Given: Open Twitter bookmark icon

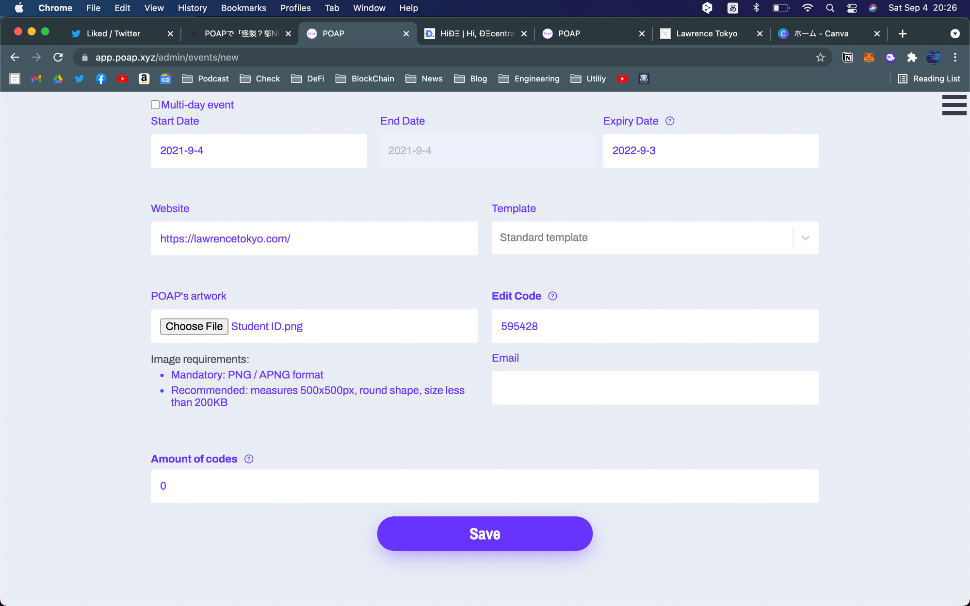Looking at the screenshot, I should [80, 79].
